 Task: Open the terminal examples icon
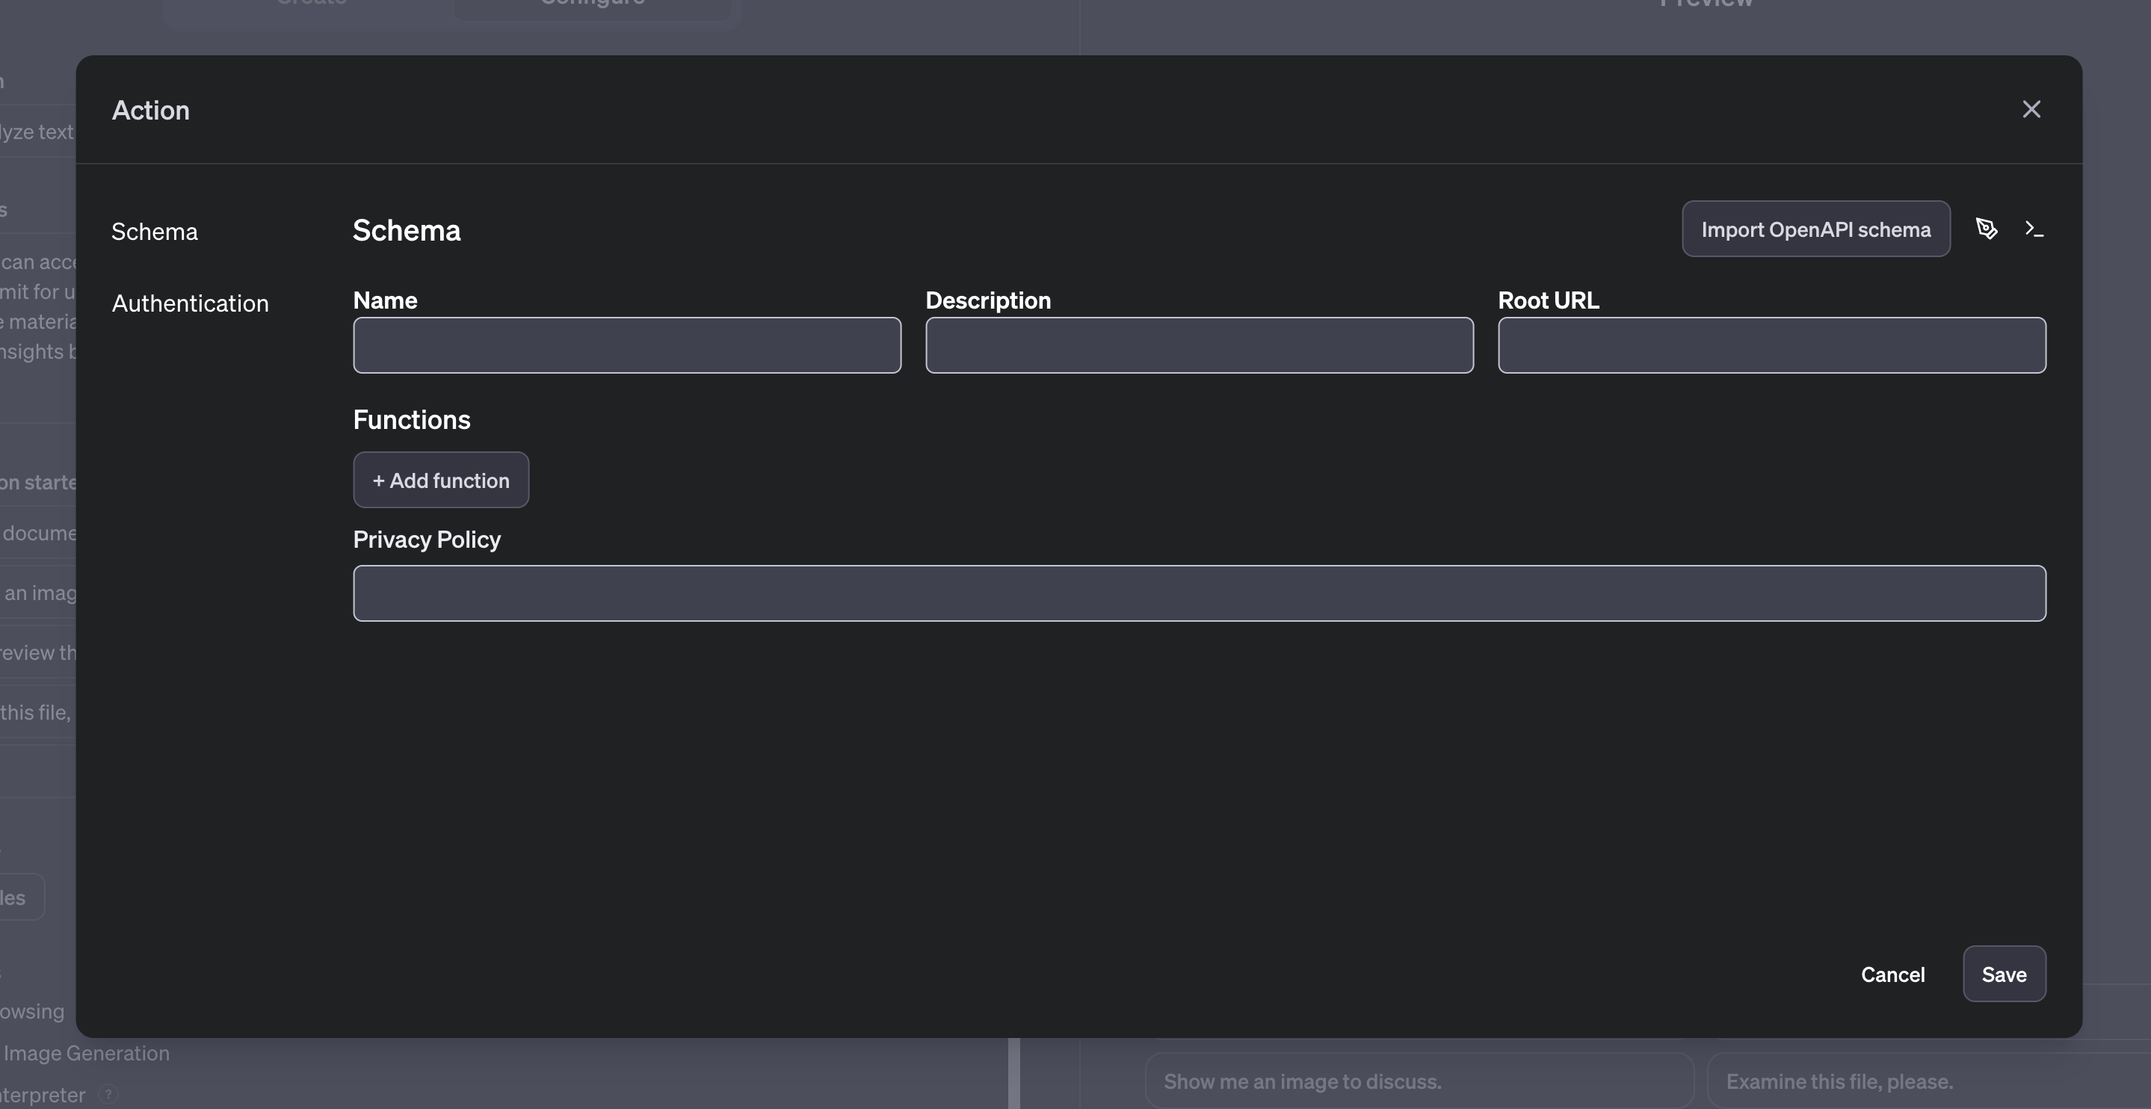pyautogui.click(x=2035, y=228)
